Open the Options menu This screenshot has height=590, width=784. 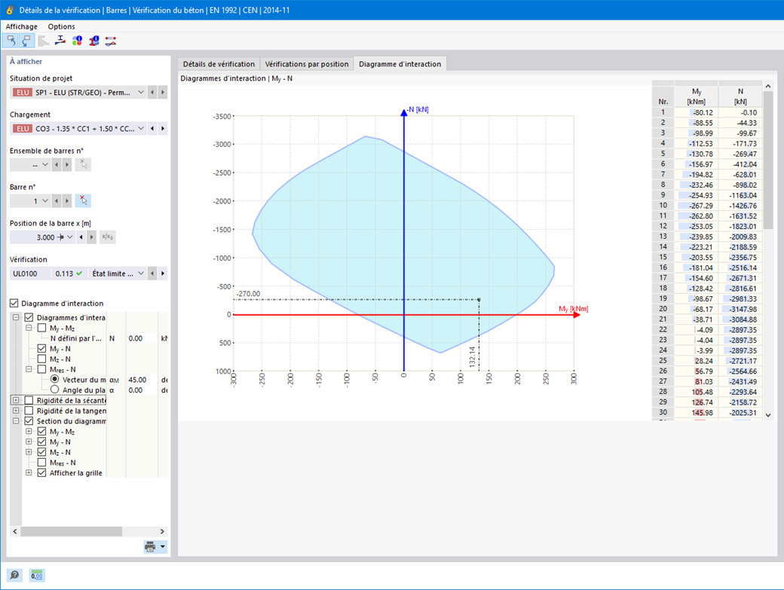tap(61, 26)
